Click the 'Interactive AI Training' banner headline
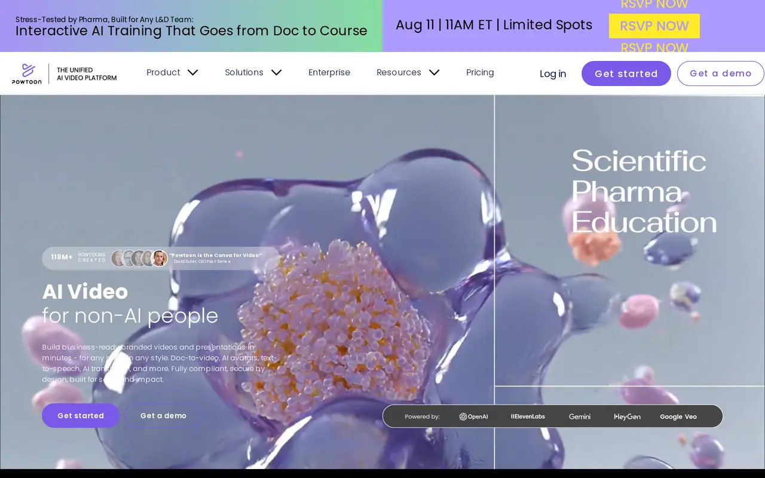 191,30
